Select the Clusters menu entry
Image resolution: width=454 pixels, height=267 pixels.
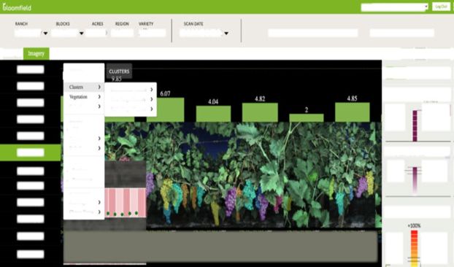coord(84,87)
